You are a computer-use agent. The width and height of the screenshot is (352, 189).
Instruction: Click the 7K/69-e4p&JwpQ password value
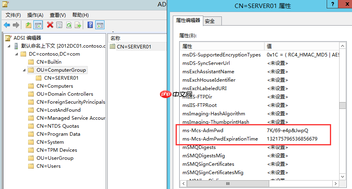(x=287, y=131)
